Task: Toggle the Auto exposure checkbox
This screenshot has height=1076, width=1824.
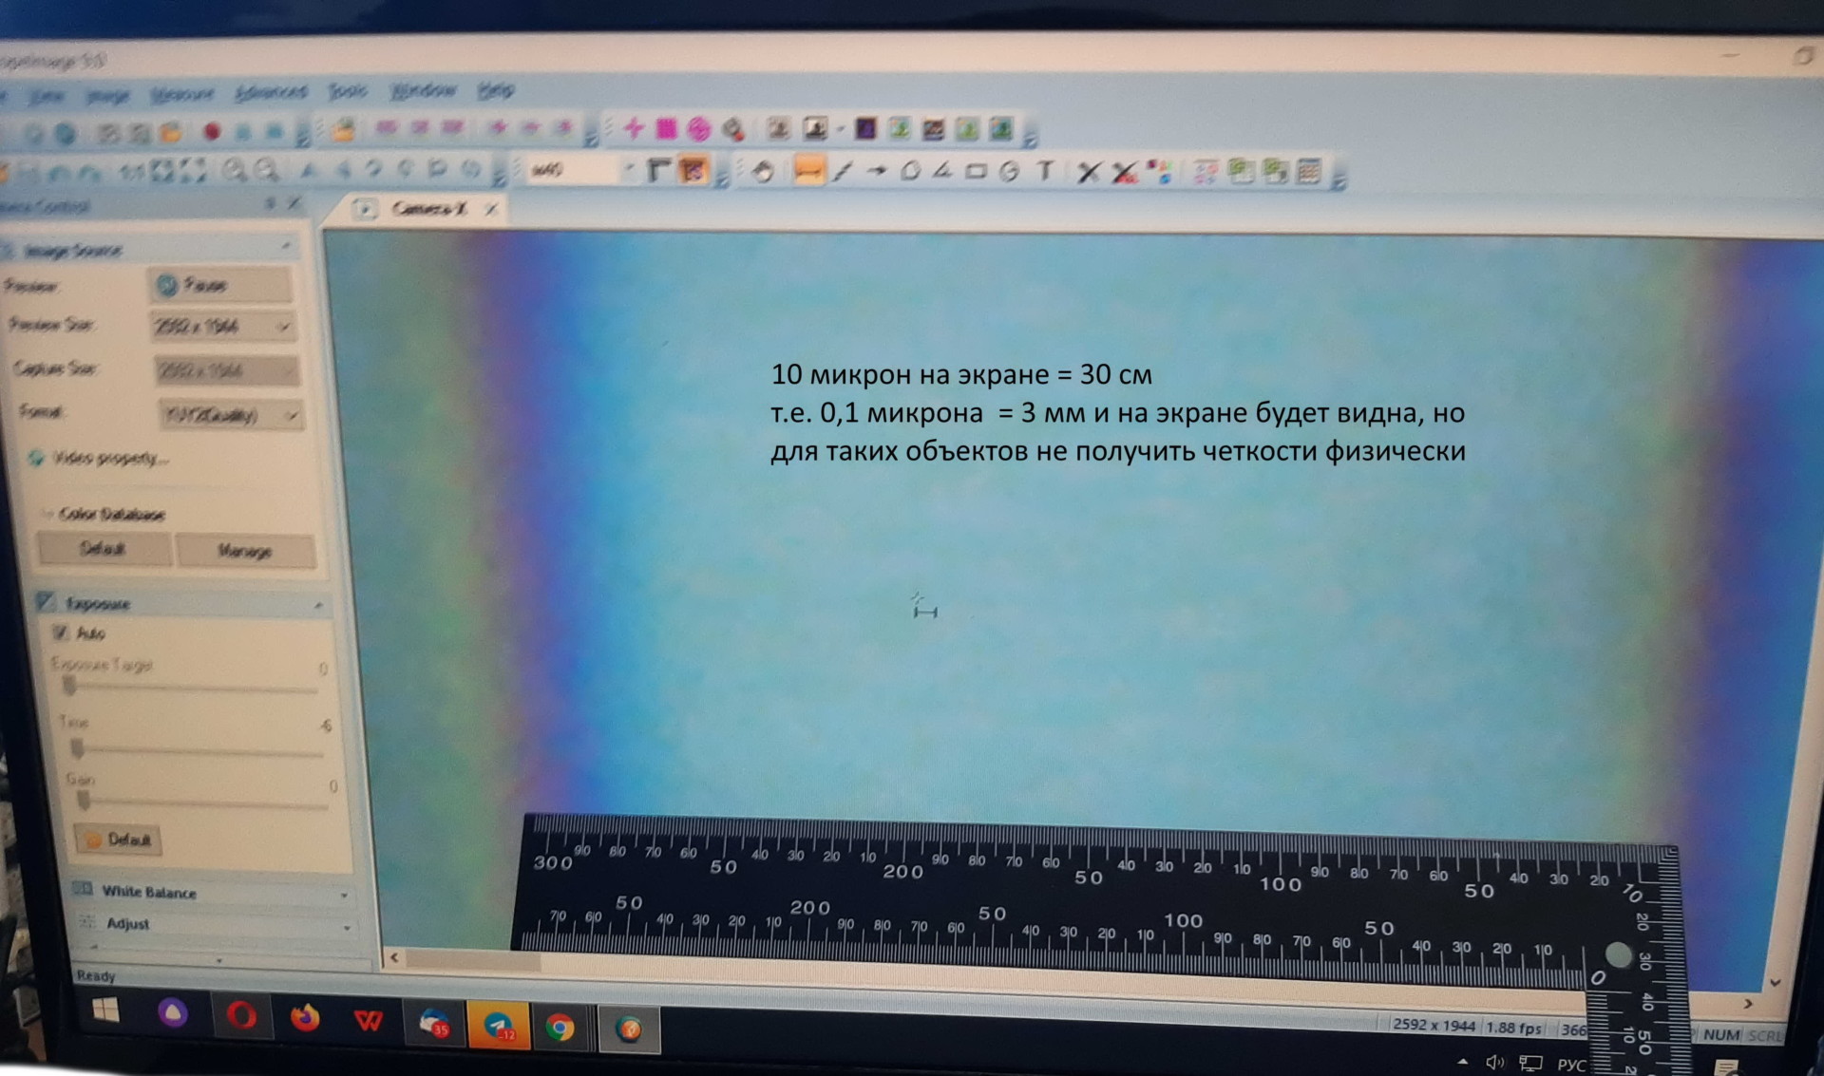Action: [62, 632]
